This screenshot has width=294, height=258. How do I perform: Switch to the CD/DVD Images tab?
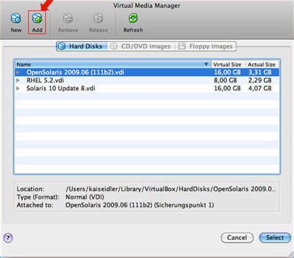(x=141, y=46)
